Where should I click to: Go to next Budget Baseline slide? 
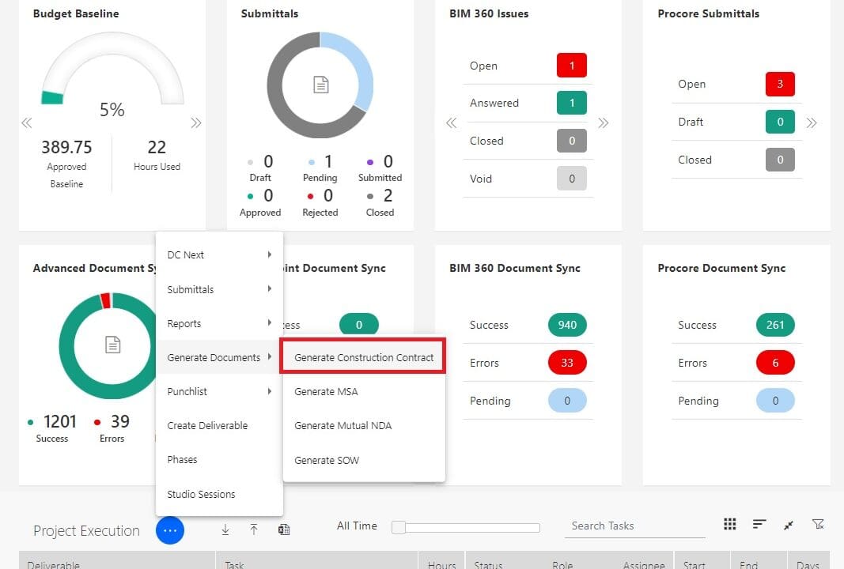(x=196, y=123)
